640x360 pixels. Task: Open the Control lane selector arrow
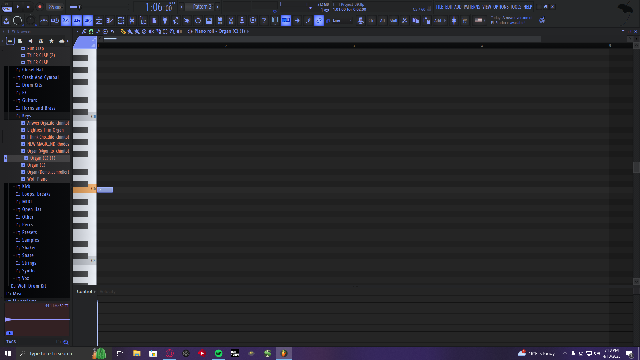(x=95, y=292)
